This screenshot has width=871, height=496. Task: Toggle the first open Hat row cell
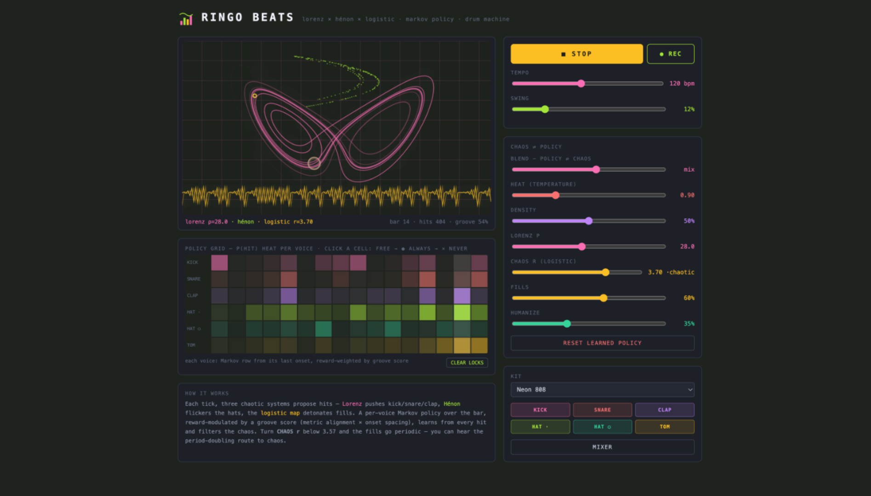click(x=219, y=329)
